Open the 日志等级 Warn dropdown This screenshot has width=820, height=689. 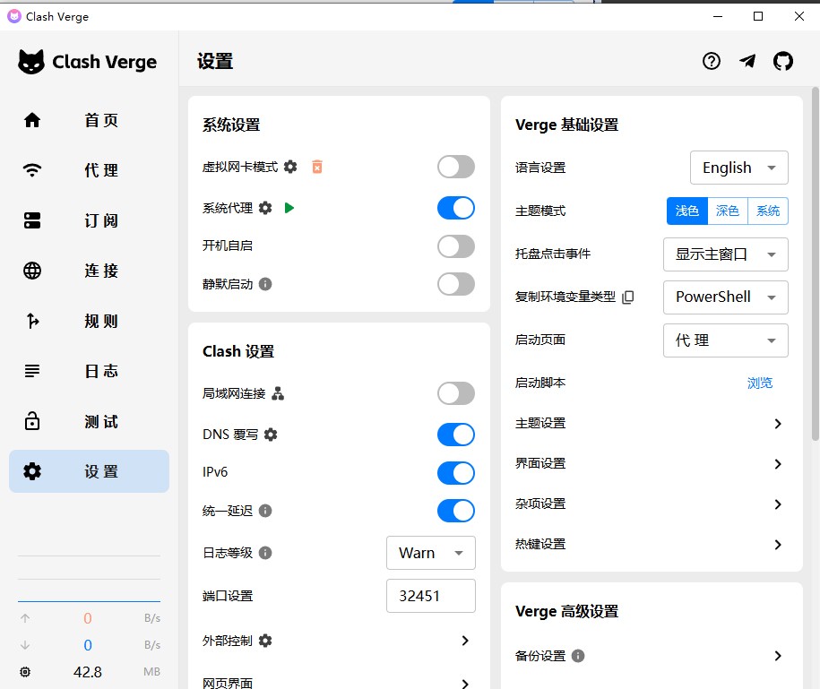[x=430, y=553]
